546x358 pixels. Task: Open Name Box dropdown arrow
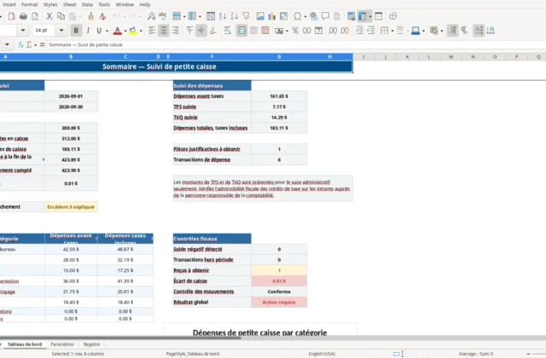pyautogui.click(x=7, y=44)
